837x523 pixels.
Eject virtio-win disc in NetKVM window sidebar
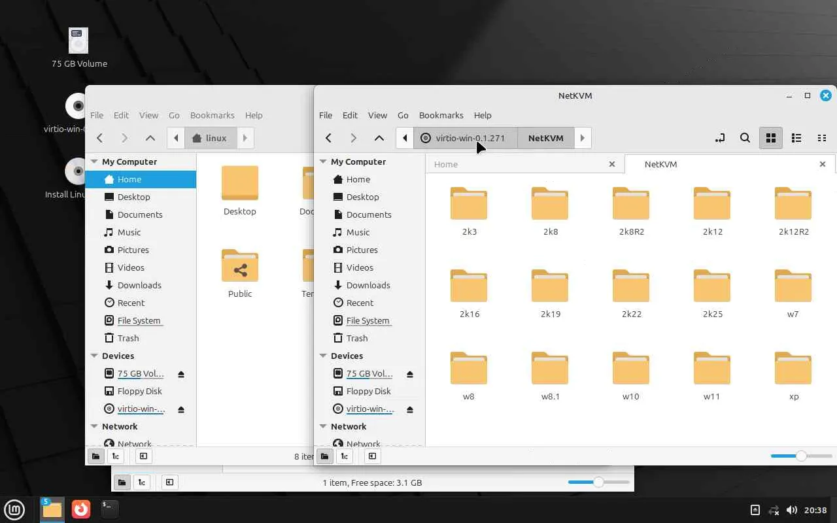point(410,409)
